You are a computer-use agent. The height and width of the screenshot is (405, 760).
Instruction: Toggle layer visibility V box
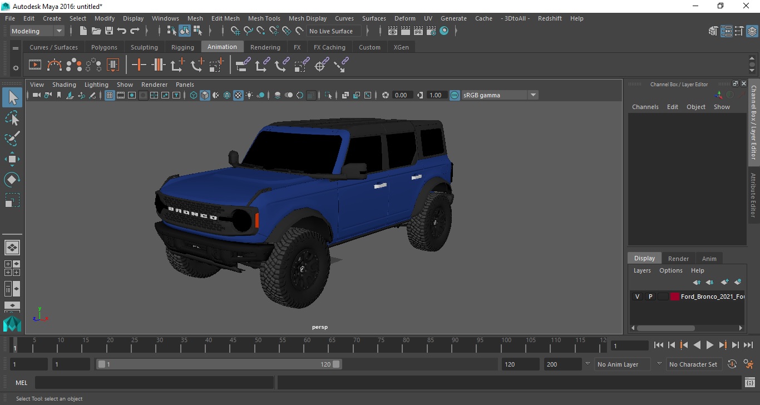637,297
